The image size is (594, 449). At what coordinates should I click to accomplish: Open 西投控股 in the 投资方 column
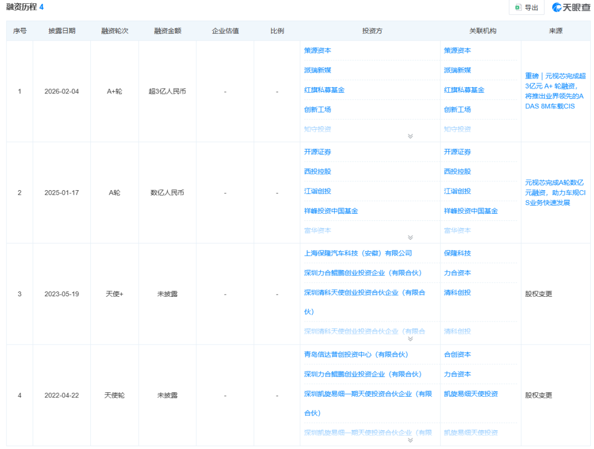[x=317, y=171]
